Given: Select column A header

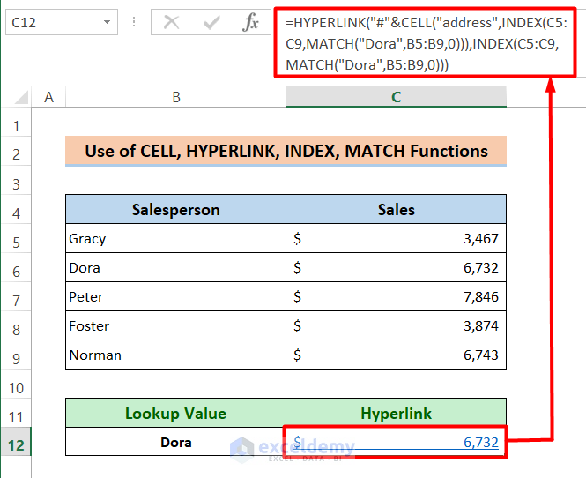Looking at the screenshot, I should (48, 97).
